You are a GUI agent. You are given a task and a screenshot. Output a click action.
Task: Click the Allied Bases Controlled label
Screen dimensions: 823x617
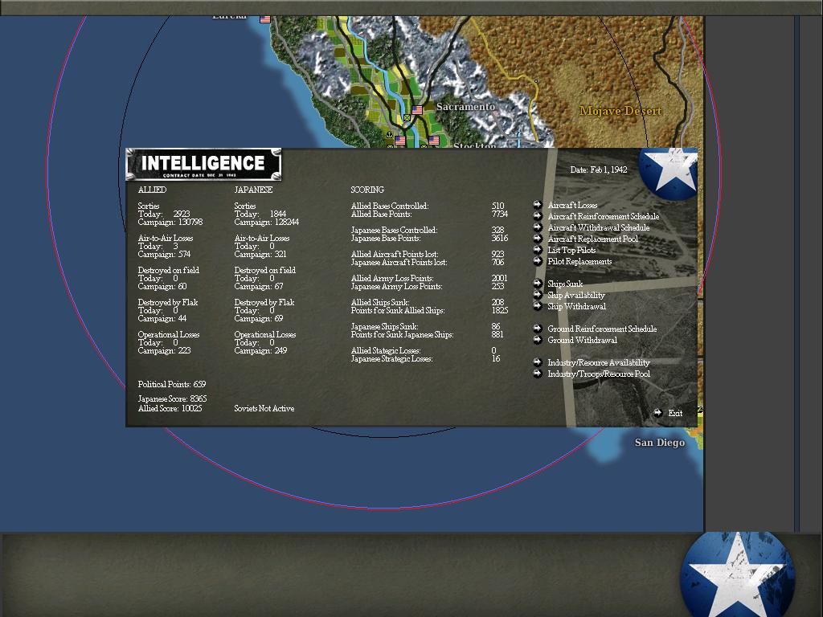[390, 206]
